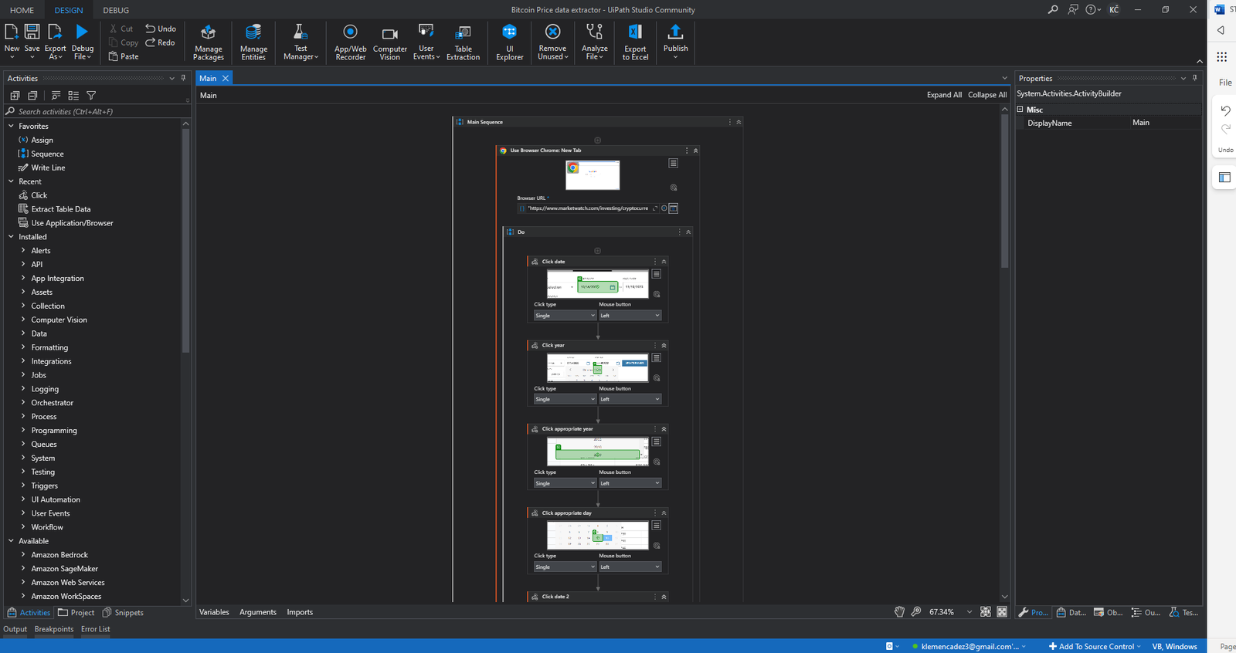This screenshot has width=1236, height=653.
Task: Expand the Orchestrator category
Action: pos(23,402)
